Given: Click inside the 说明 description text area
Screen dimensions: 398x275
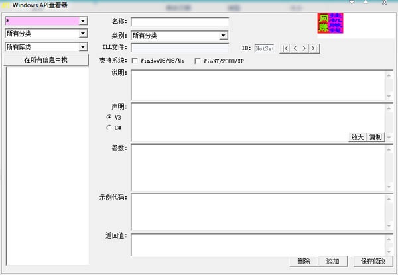Looking at the screenshot, I should tap(259, 85).
